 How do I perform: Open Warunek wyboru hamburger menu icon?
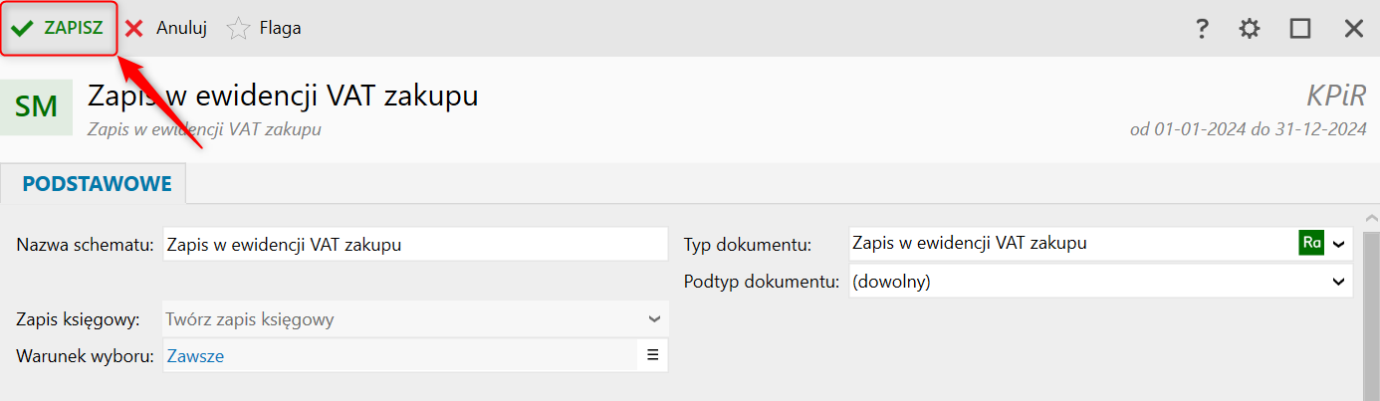click(653, 354)
